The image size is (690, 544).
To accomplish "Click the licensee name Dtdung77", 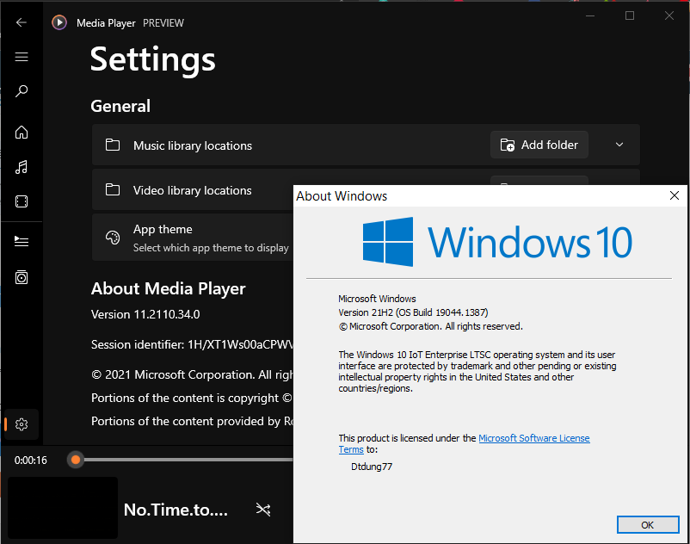I will click(372, 467).
